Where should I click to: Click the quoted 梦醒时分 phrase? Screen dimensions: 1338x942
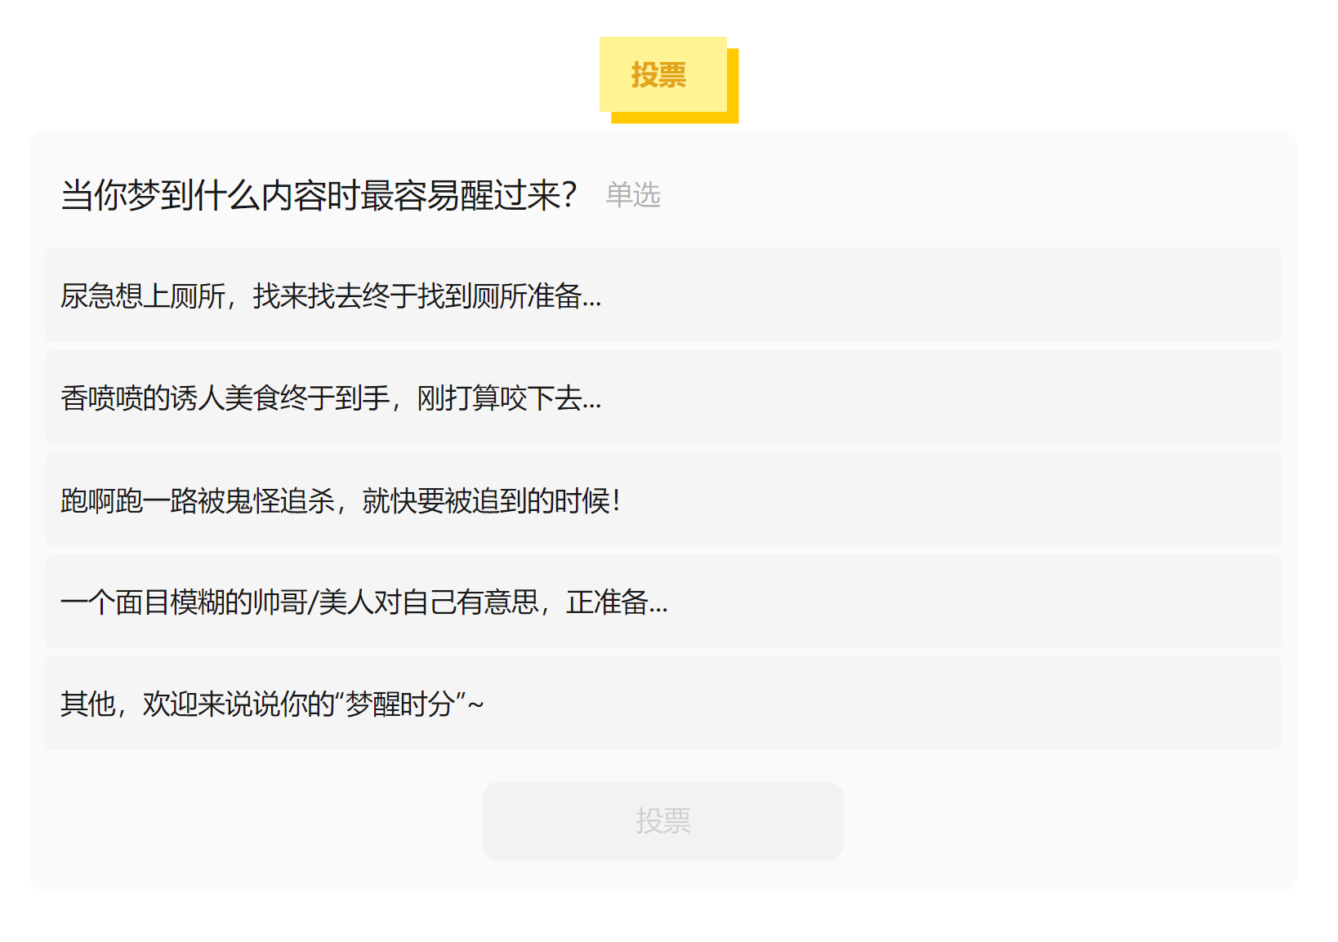(x=400, y=704)
